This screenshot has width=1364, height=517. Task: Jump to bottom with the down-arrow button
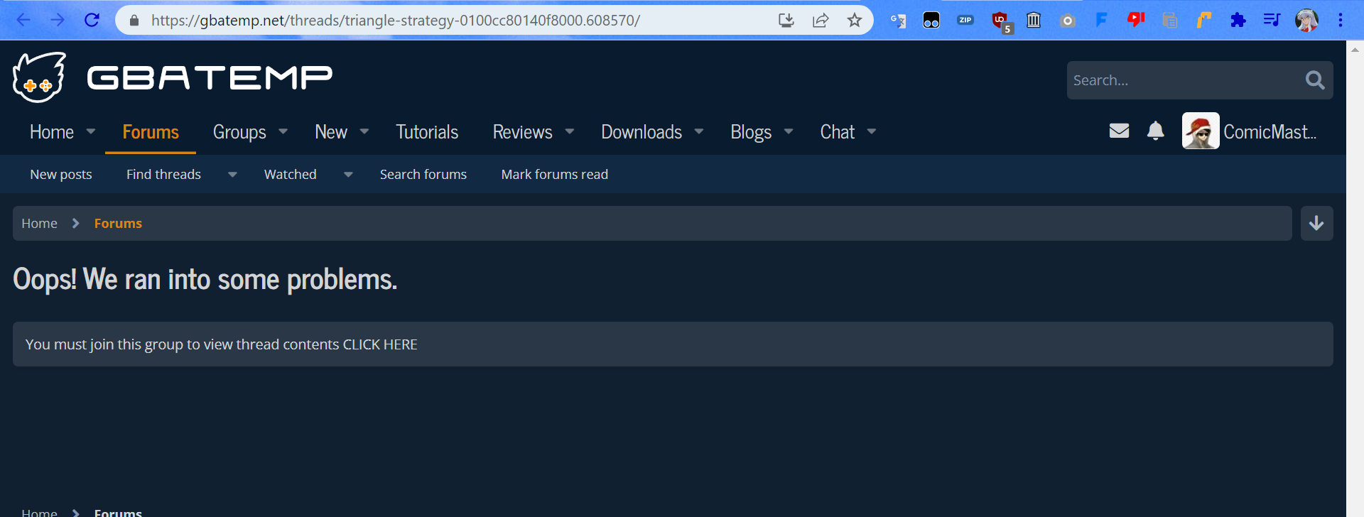pos(1316,224)
